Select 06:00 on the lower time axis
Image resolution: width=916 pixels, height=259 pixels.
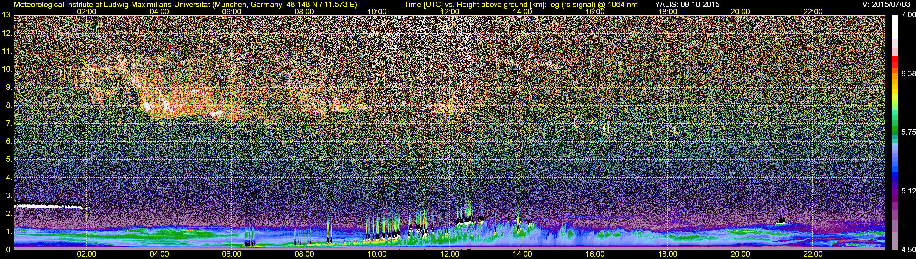(x=231, y=254)
